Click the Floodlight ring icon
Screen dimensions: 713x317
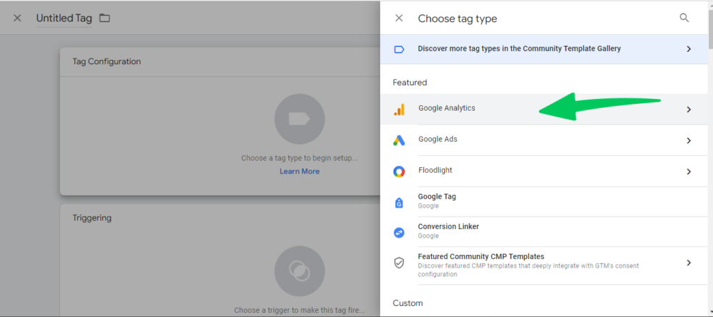[x=399, y=171]
